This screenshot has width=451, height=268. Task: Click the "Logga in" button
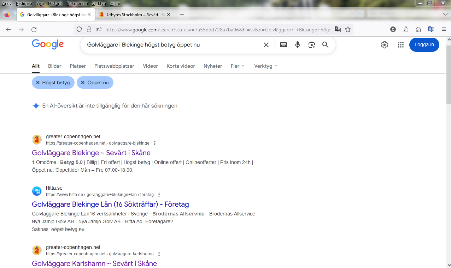coord(424,45)
